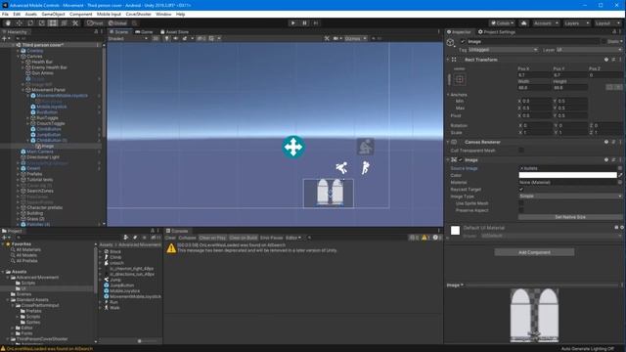Open the Tag dropdown
This screenshot has width=626, height=352.
click(503, 50)
